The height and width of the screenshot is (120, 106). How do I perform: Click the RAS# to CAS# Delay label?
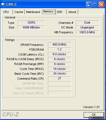(25, 59)
